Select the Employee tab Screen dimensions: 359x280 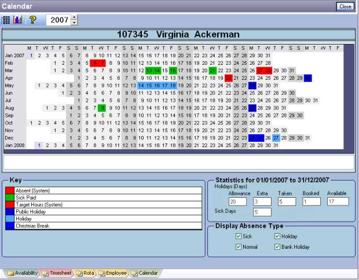click(x=112, y=272)
